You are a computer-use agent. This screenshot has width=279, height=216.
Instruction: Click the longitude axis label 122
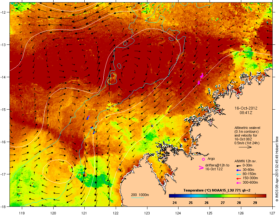tap(116, 213)
